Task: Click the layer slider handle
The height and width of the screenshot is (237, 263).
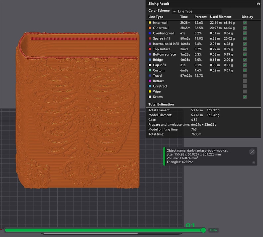Action: [203, 230]
